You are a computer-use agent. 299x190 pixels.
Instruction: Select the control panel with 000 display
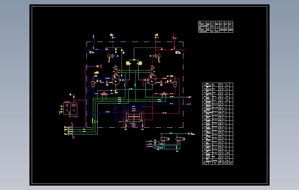(74, 108)
